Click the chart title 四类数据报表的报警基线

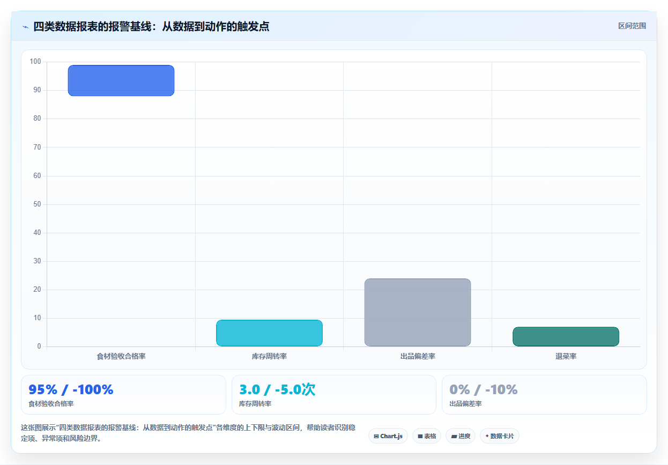click(151, 27)
